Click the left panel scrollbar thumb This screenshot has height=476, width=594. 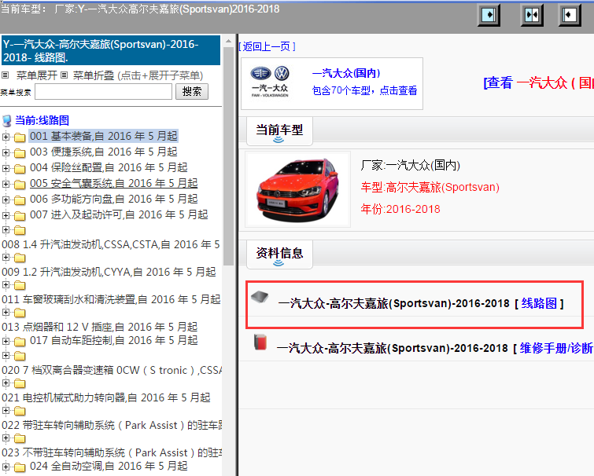pyautogui.click(x=228, y=156)
